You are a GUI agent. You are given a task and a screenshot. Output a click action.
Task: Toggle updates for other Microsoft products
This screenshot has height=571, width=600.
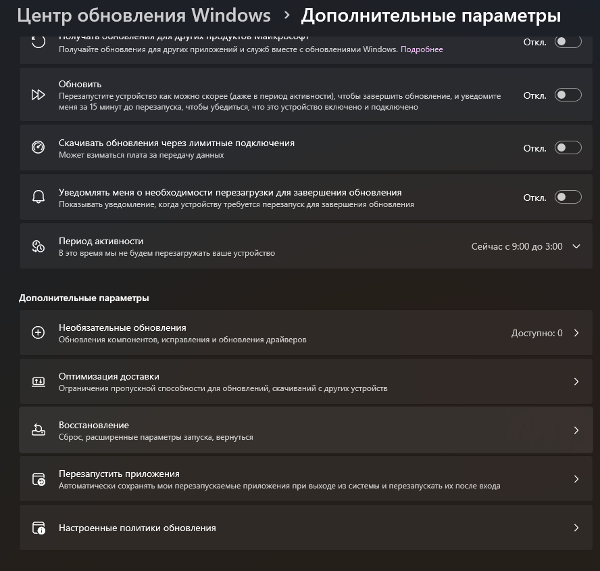tap(568, 41)
